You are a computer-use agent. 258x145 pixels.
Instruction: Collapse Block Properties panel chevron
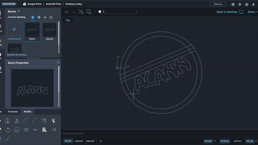point(58,62)
